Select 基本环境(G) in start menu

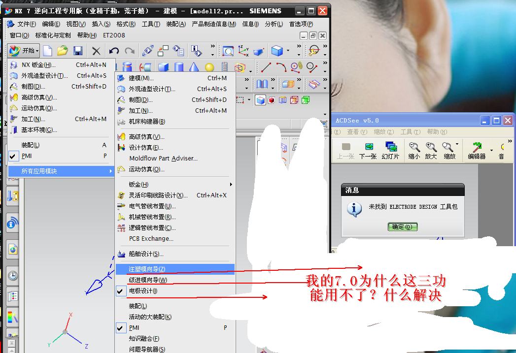[61, 130]
